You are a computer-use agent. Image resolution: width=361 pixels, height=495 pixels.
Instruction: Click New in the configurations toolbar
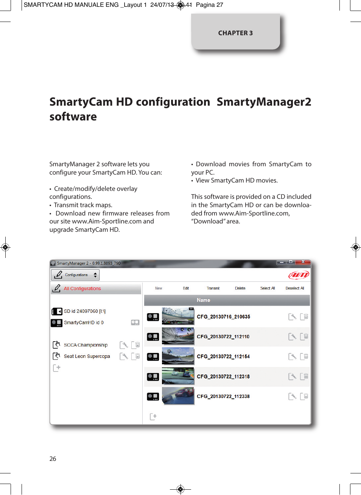pos(159,288)
